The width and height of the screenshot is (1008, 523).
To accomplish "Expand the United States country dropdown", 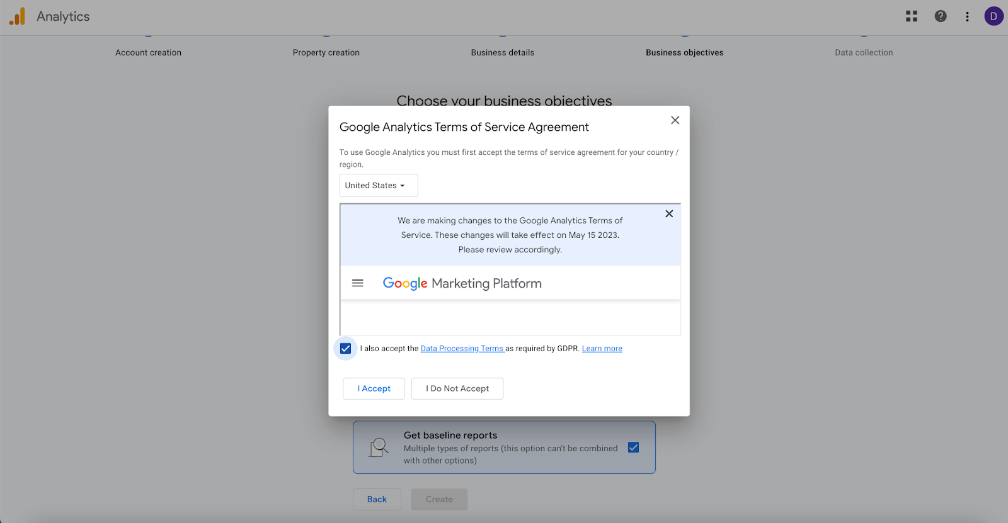I will point(378,186).
